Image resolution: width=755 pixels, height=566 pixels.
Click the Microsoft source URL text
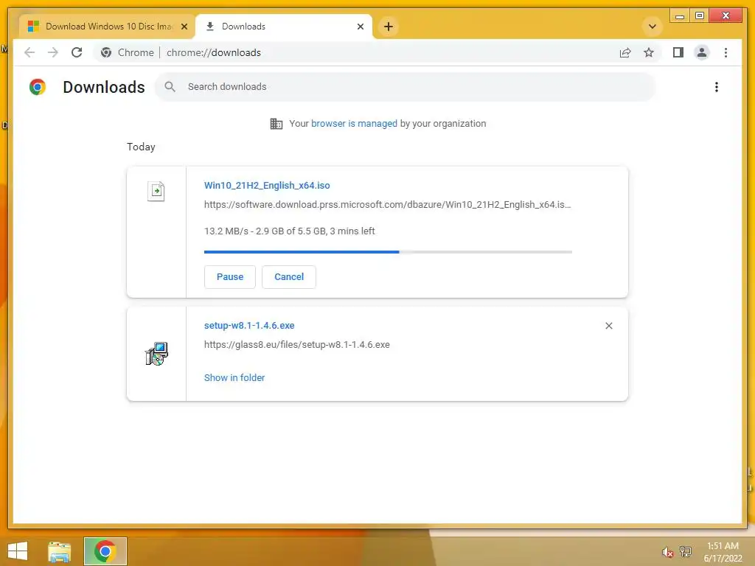[x=388, y=205]
